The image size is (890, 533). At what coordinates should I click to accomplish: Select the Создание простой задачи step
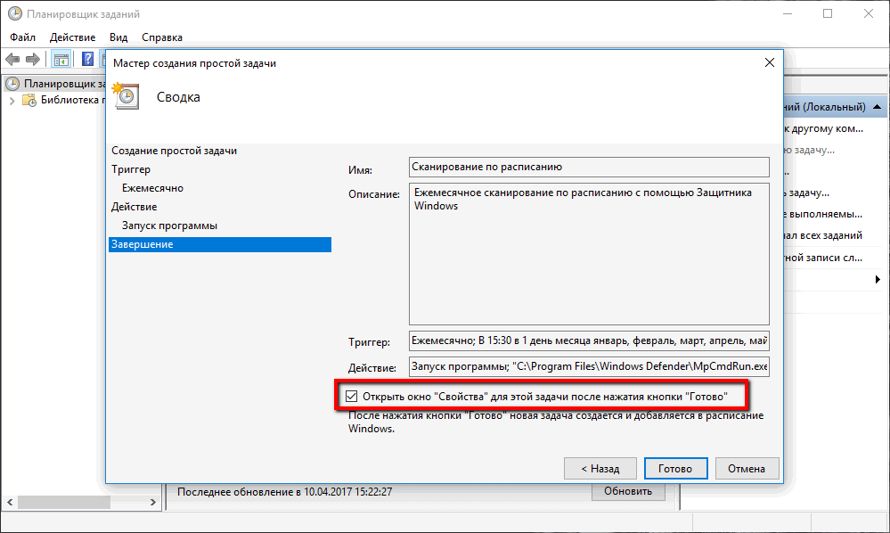pyautogui.click(x=175, y=151)
